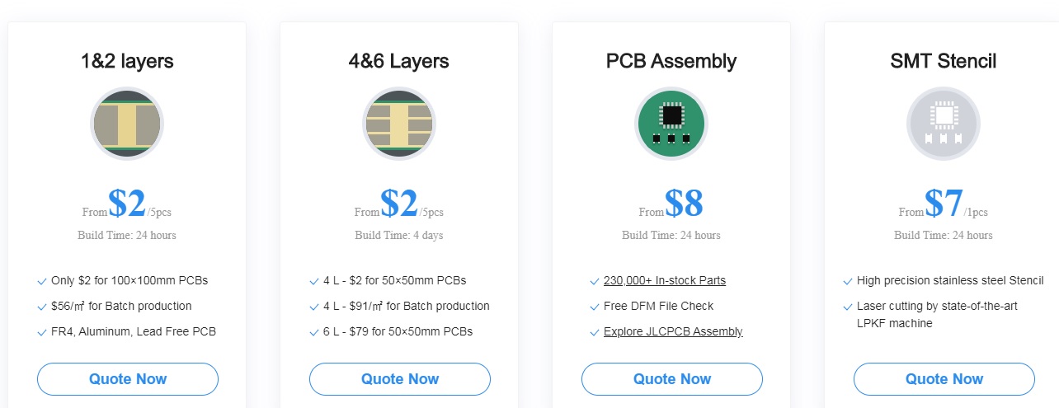Click checkmark beside Free DFM File Check
The width and height of the screenshot is (1059, 408).
pos(595,307)
